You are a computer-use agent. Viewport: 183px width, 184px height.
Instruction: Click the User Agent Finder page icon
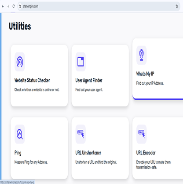point(81,62)
